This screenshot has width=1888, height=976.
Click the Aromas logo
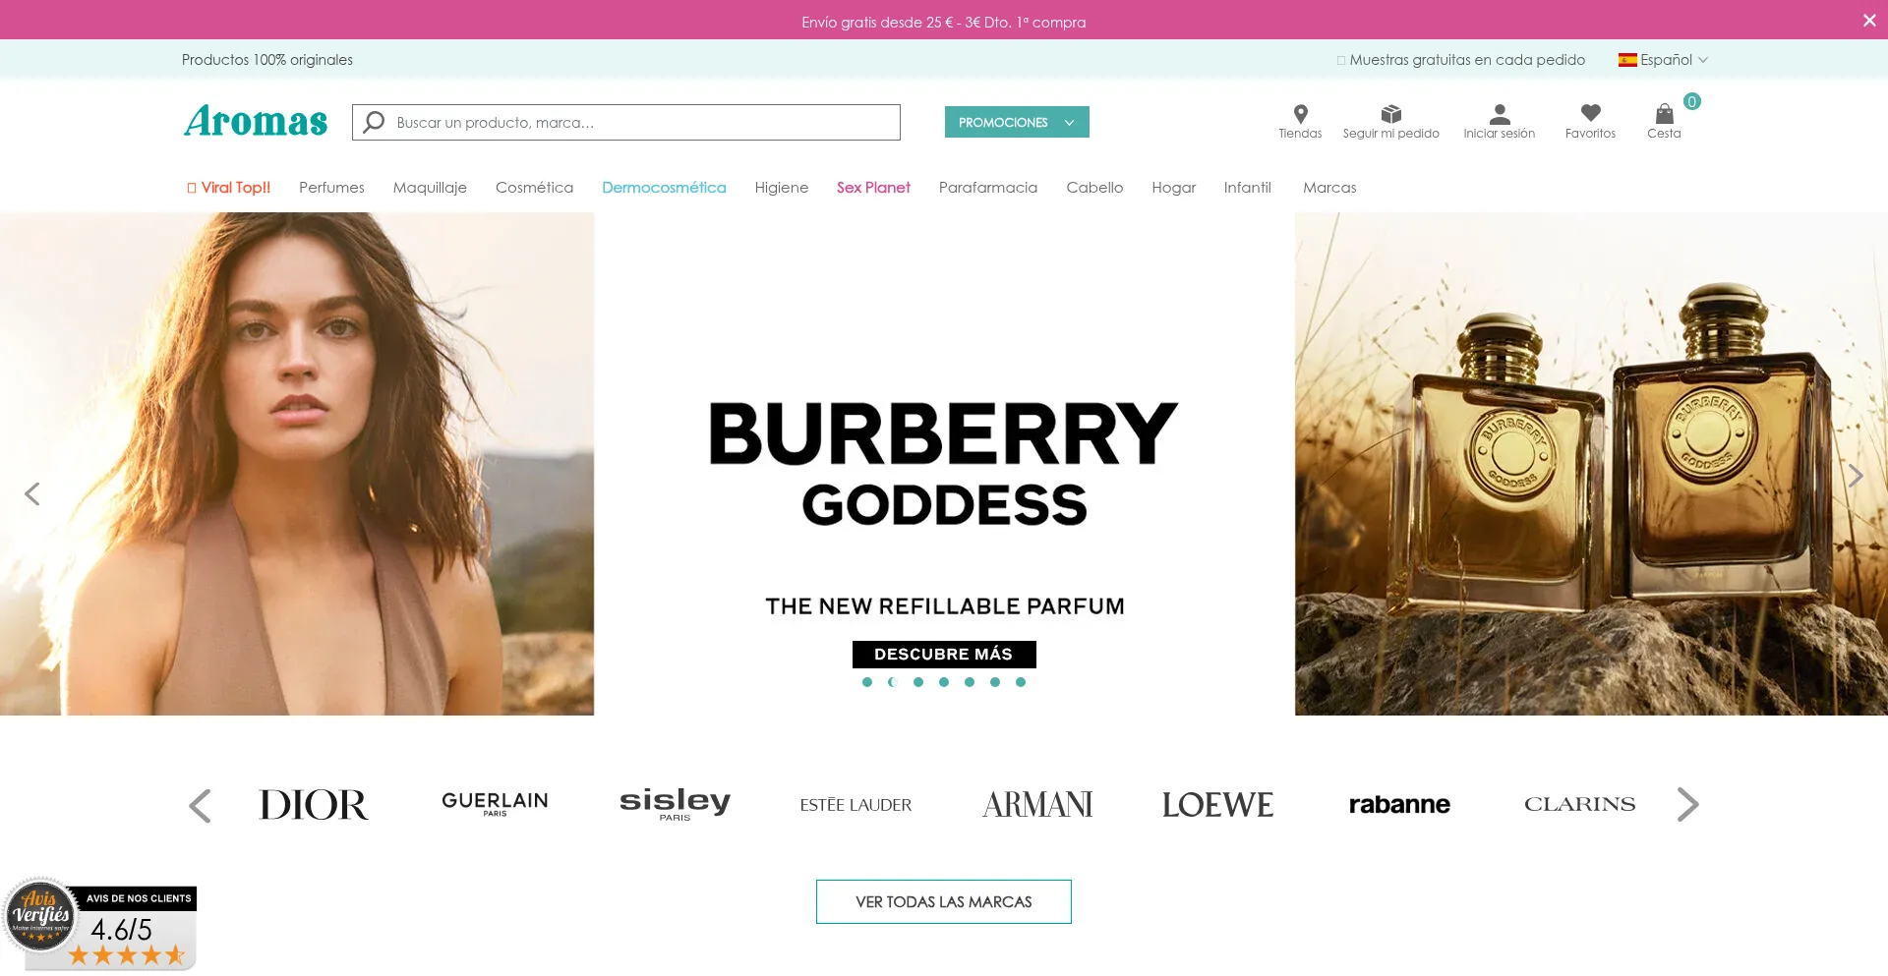[x=256, y=121]
